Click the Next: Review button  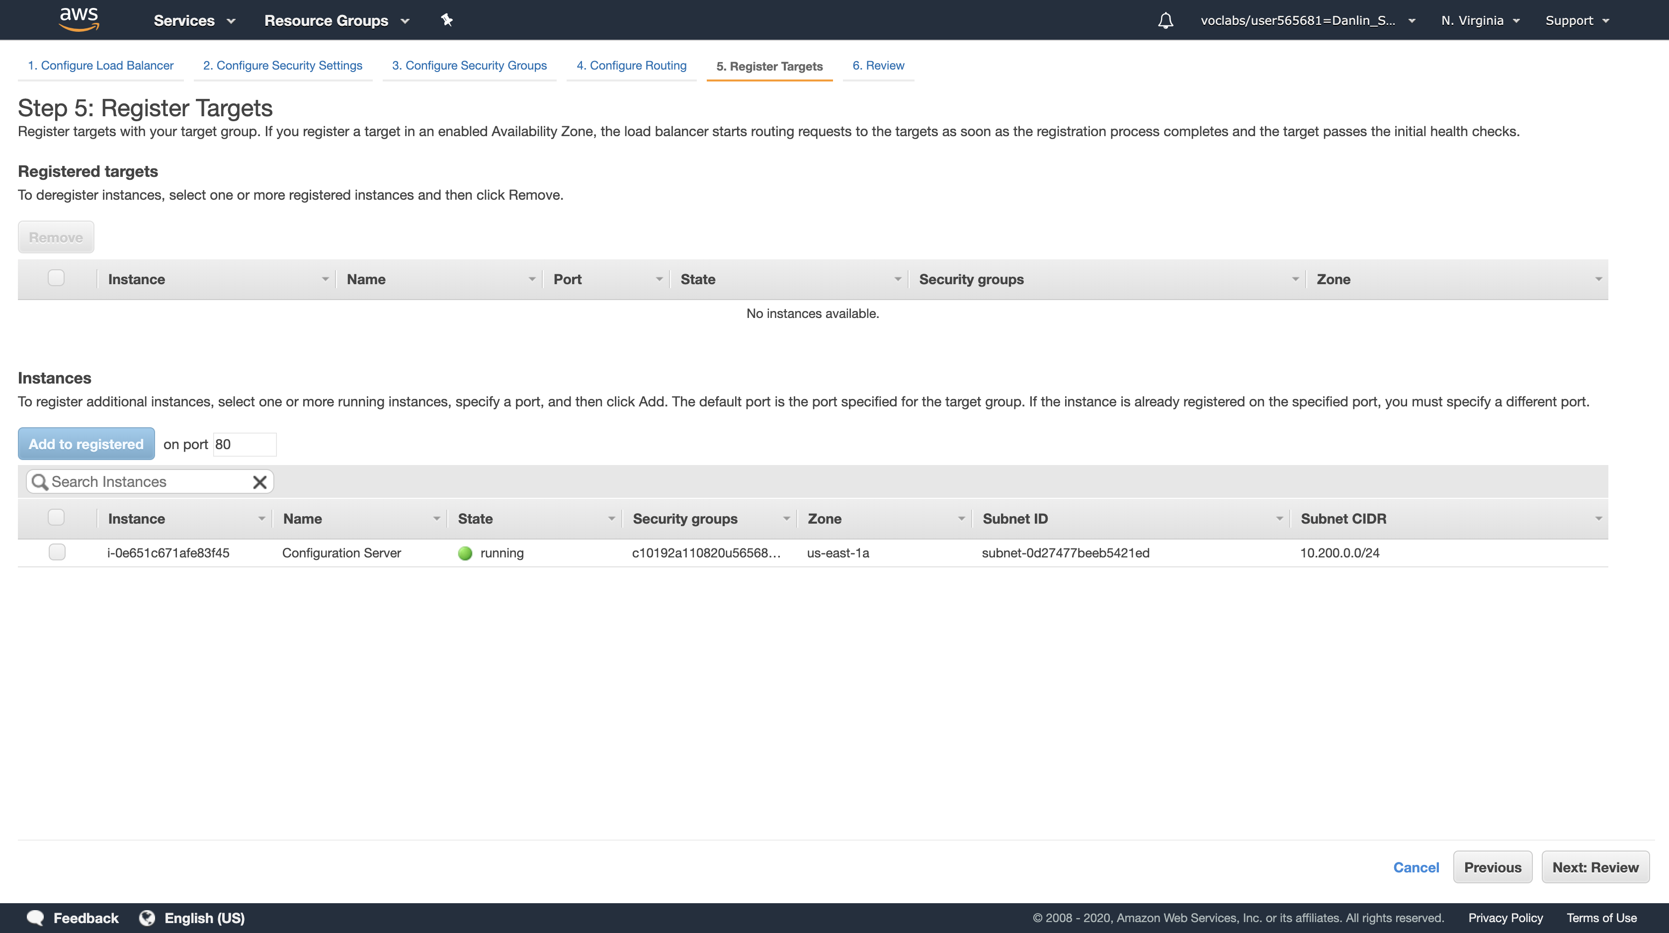[1594, 867]
